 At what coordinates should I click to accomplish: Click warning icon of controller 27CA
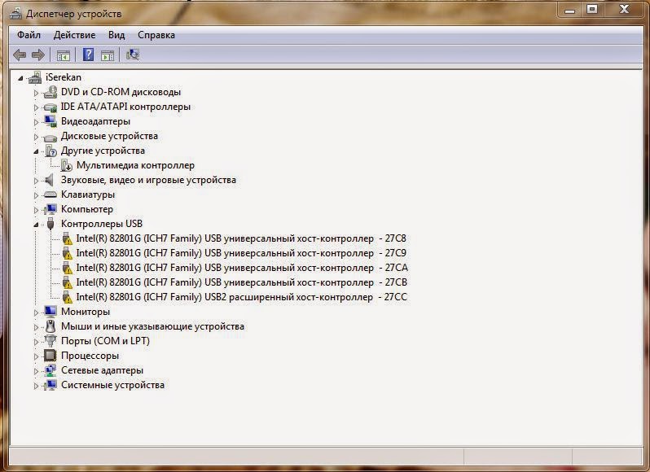click(67, 268)
